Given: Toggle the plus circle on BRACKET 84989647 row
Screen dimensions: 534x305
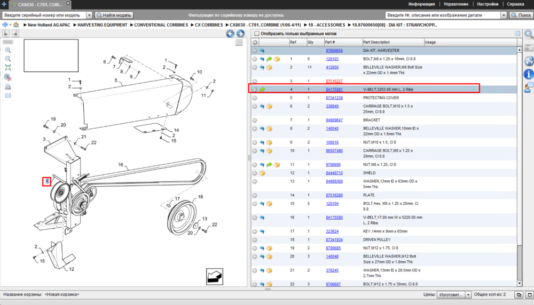Looking at the screenshot, I should pos(255,121).
